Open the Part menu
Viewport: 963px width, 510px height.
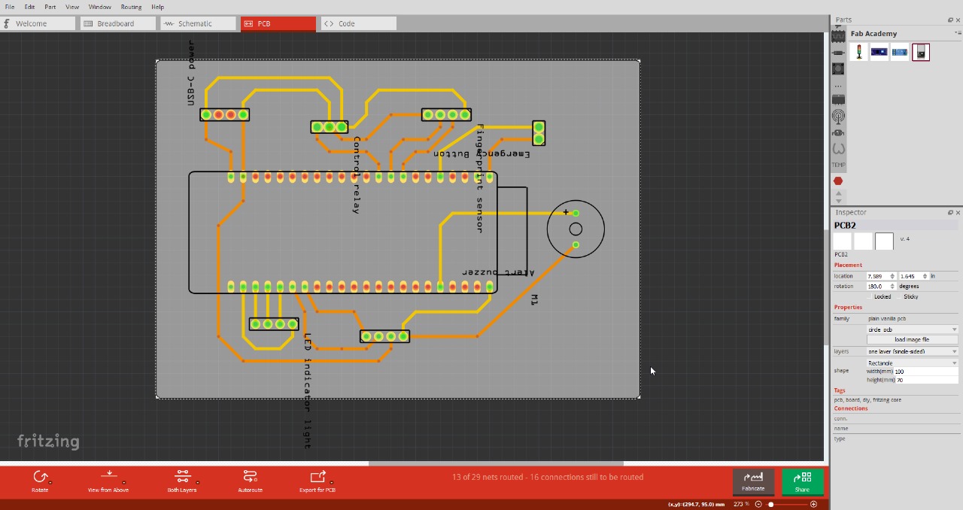point(50,7)
